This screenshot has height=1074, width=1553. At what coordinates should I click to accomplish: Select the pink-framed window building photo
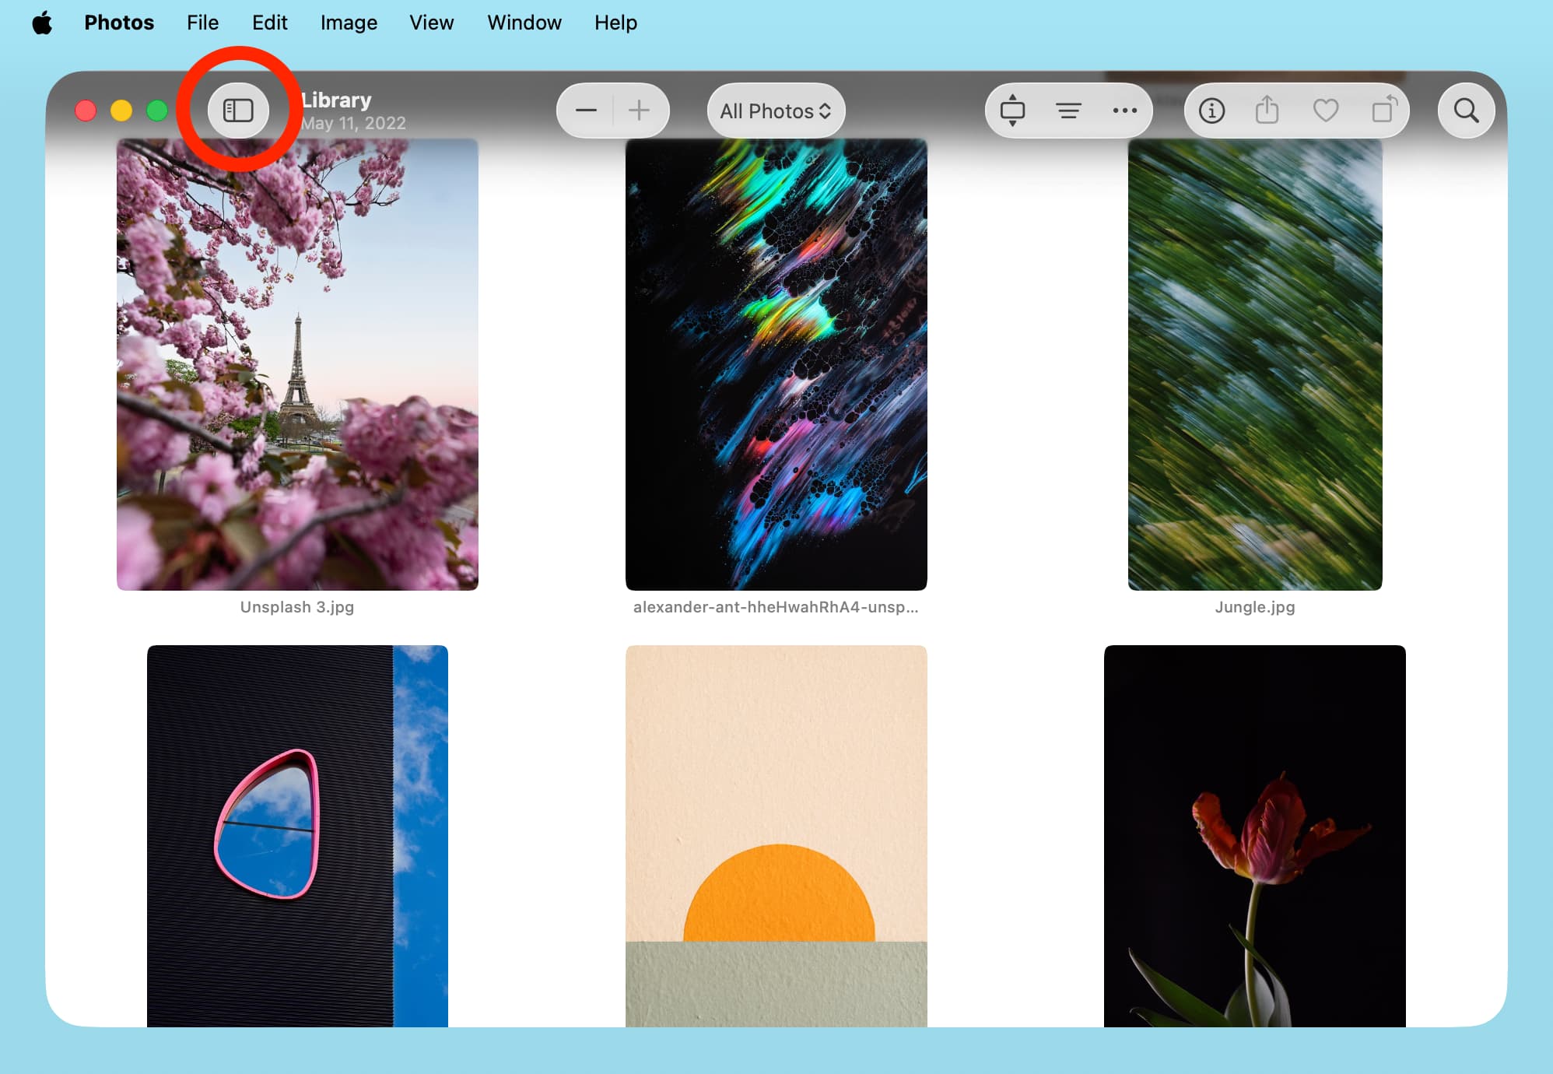click(297, 836)
